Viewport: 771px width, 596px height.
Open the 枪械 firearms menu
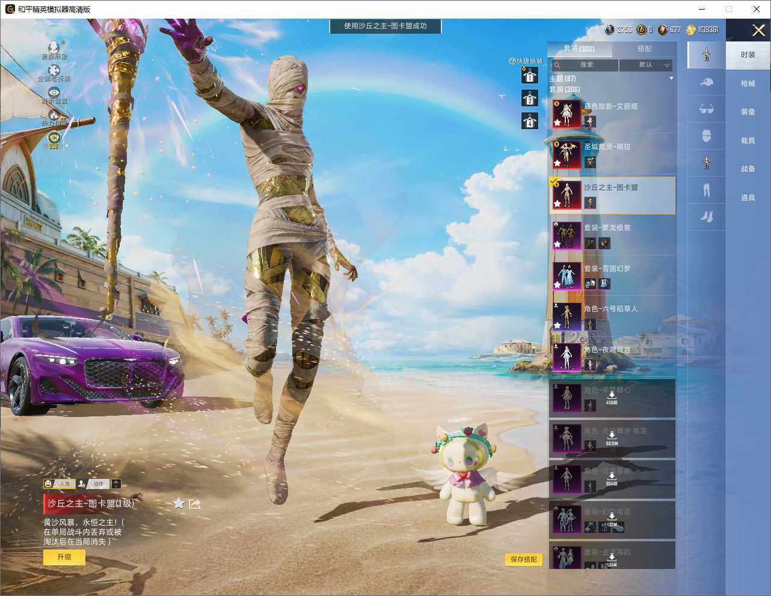point(748,84)
